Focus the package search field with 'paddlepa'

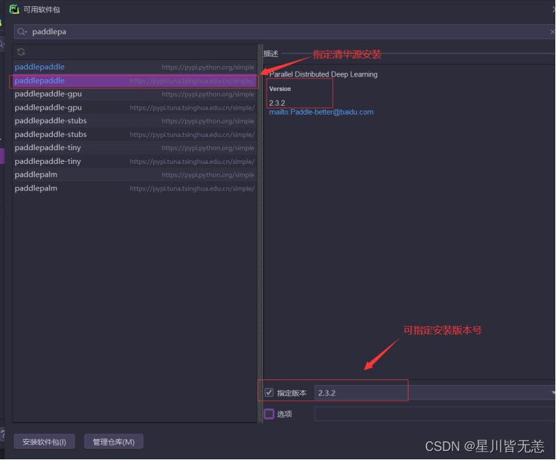pyautogui.click(x=284, y=32)
